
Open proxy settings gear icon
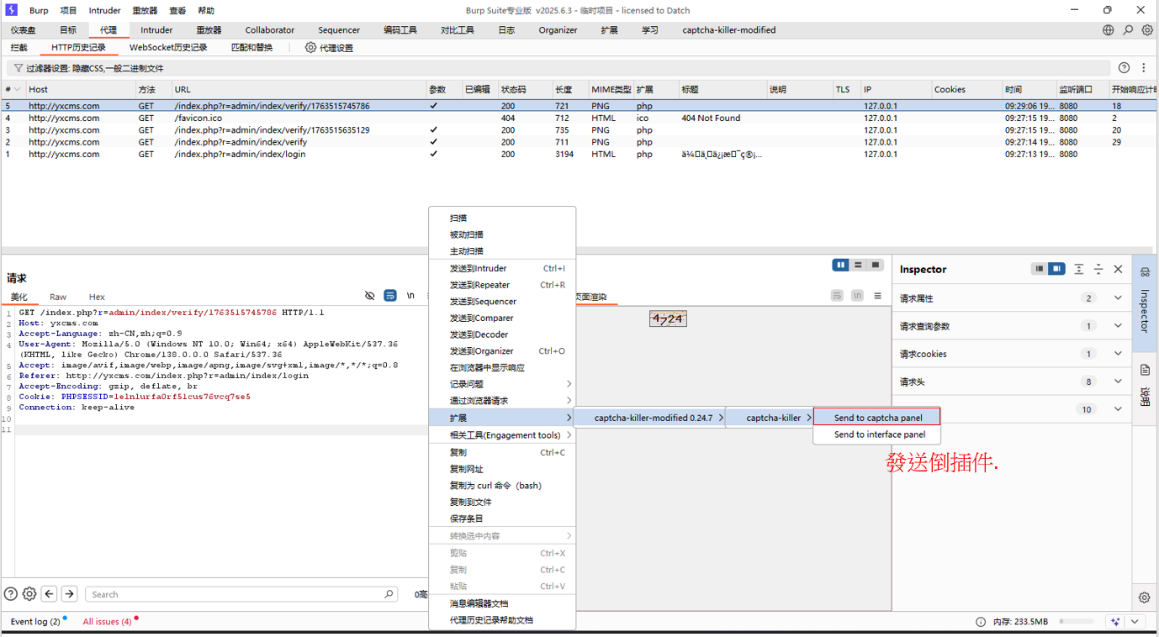click(310, 48)
